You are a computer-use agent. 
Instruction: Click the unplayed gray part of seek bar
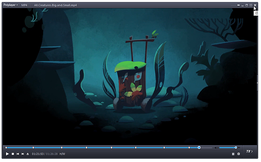click(x=206, y=148)
